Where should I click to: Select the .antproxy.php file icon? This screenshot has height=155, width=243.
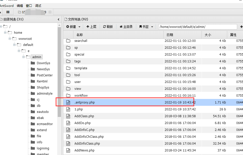(x=68, y=102)
